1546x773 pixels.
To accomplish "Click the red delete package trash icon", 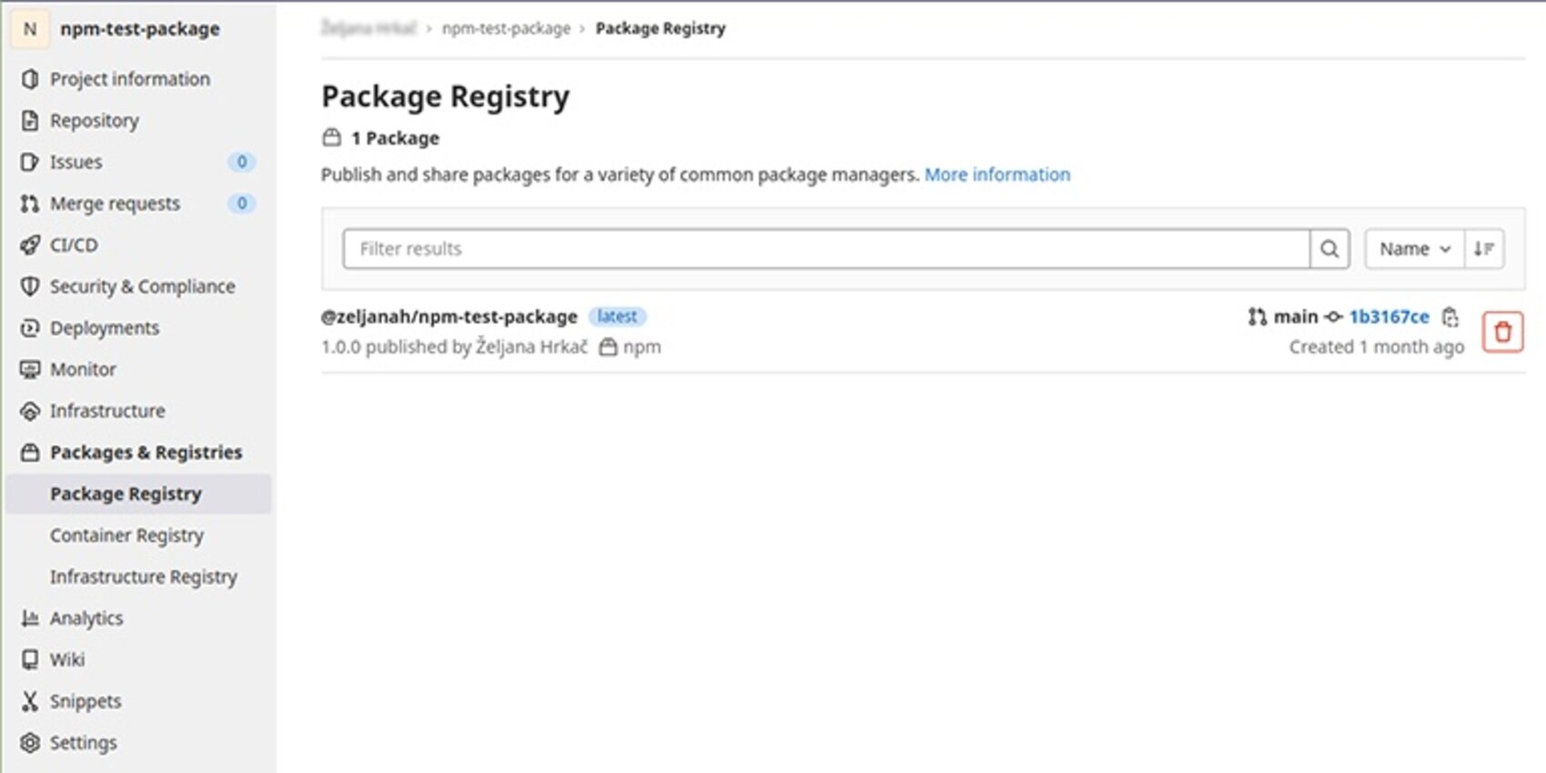I will (x=1502, y=332).
